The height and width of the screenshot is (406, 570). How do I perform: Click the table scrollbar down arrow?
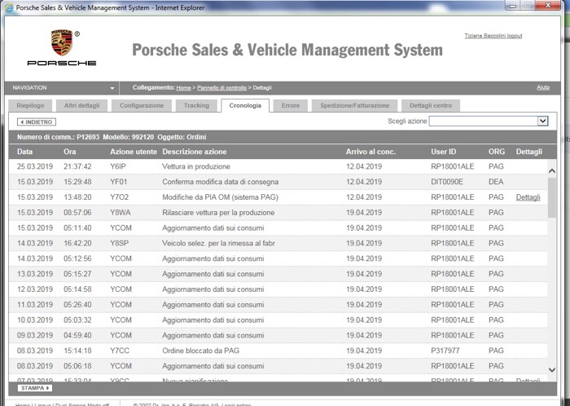(x=552, y=369)
